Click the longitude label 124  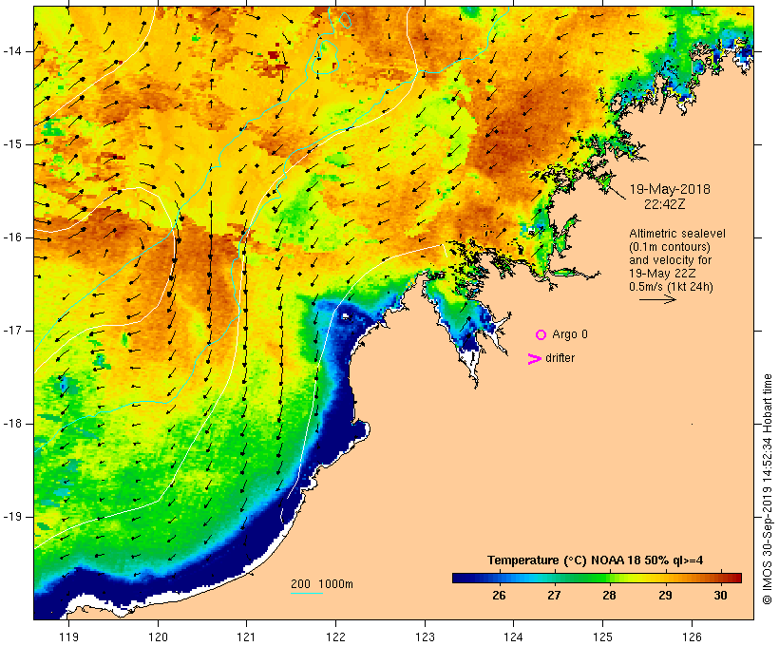[x=514, y=637]
